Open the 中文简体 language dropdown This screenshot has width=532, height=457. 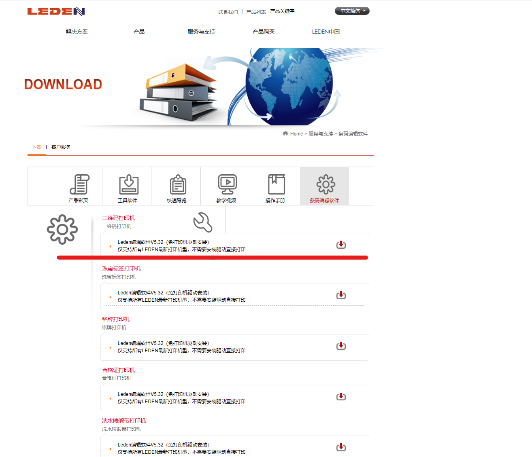pyautogui.click(x=352, y=11)
